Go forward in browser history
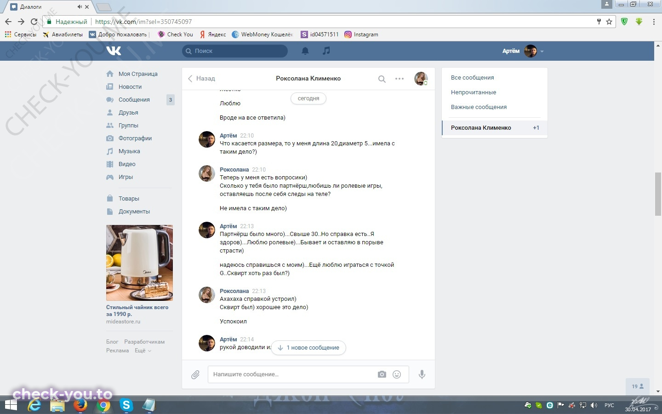 pyautogui.click(x=21, y=22)
